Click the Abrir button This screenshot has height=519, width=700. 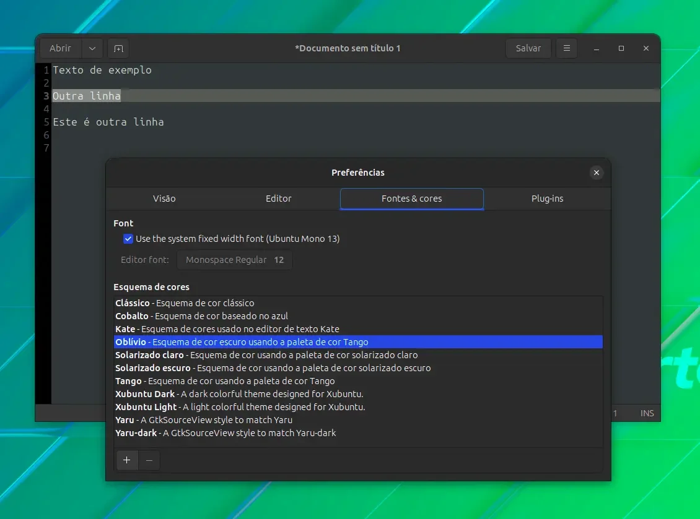(x=60, y=48)
